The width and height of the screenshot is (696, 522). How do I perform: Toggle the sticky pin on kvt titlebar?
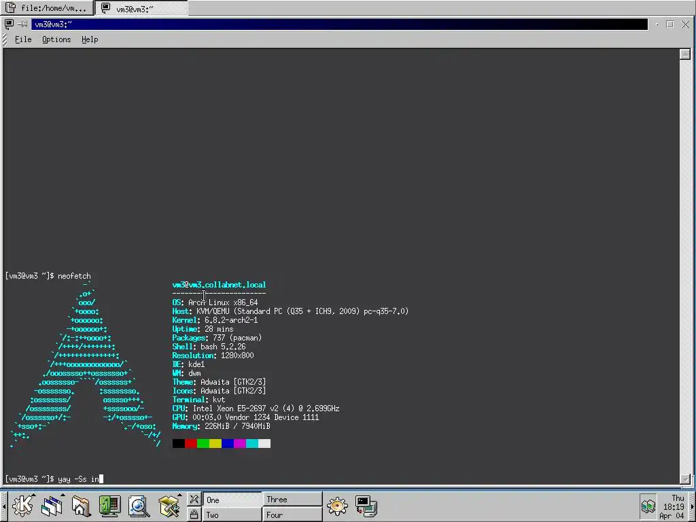(22, 24)
